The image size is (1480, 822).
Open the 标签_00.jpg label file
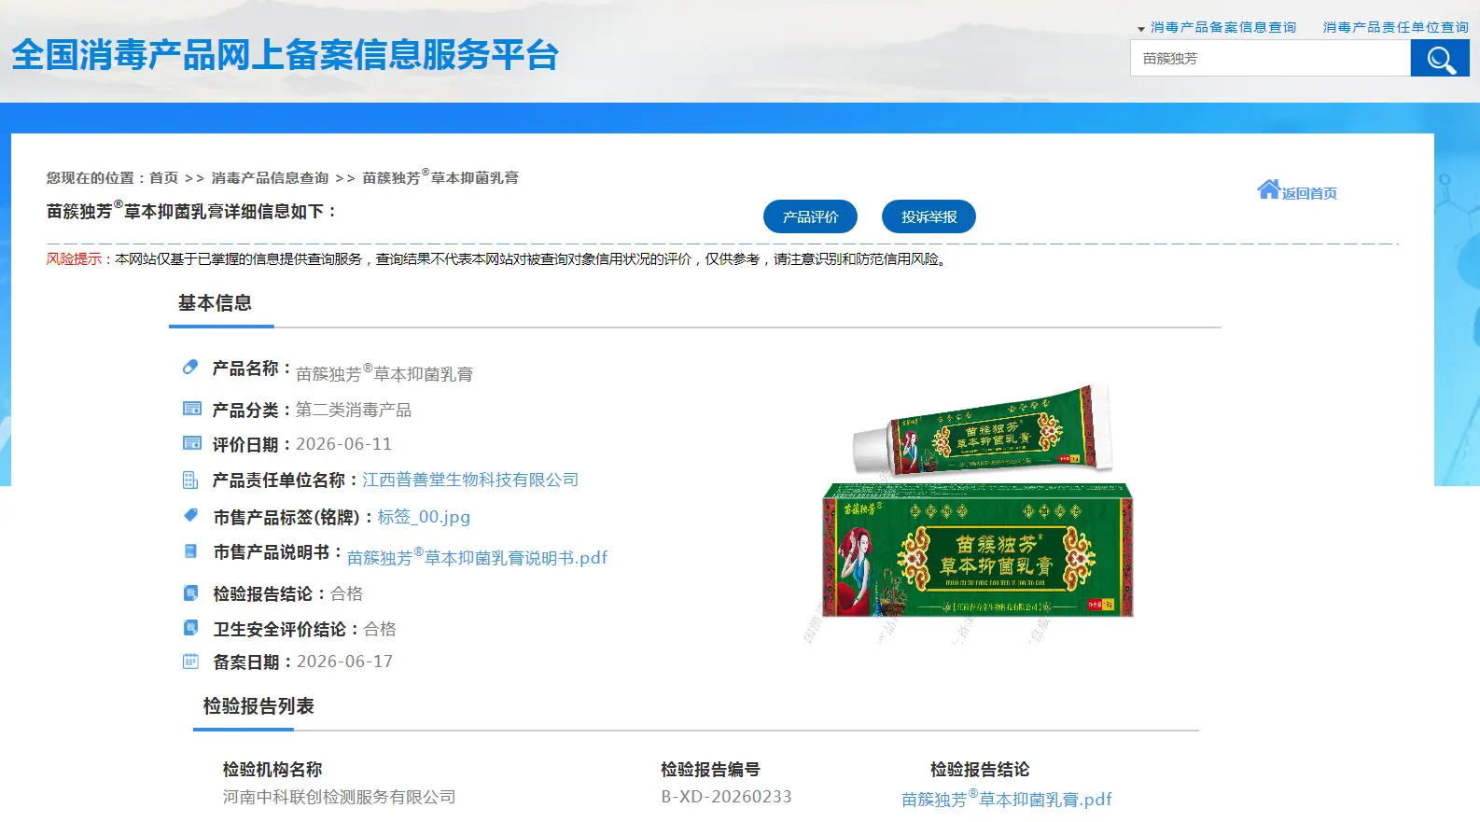424,516
